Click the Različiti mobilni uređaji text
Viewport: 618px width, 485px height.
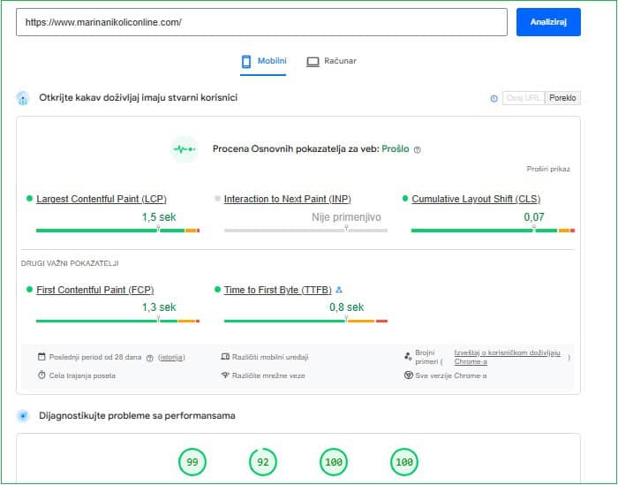(270, 357)
